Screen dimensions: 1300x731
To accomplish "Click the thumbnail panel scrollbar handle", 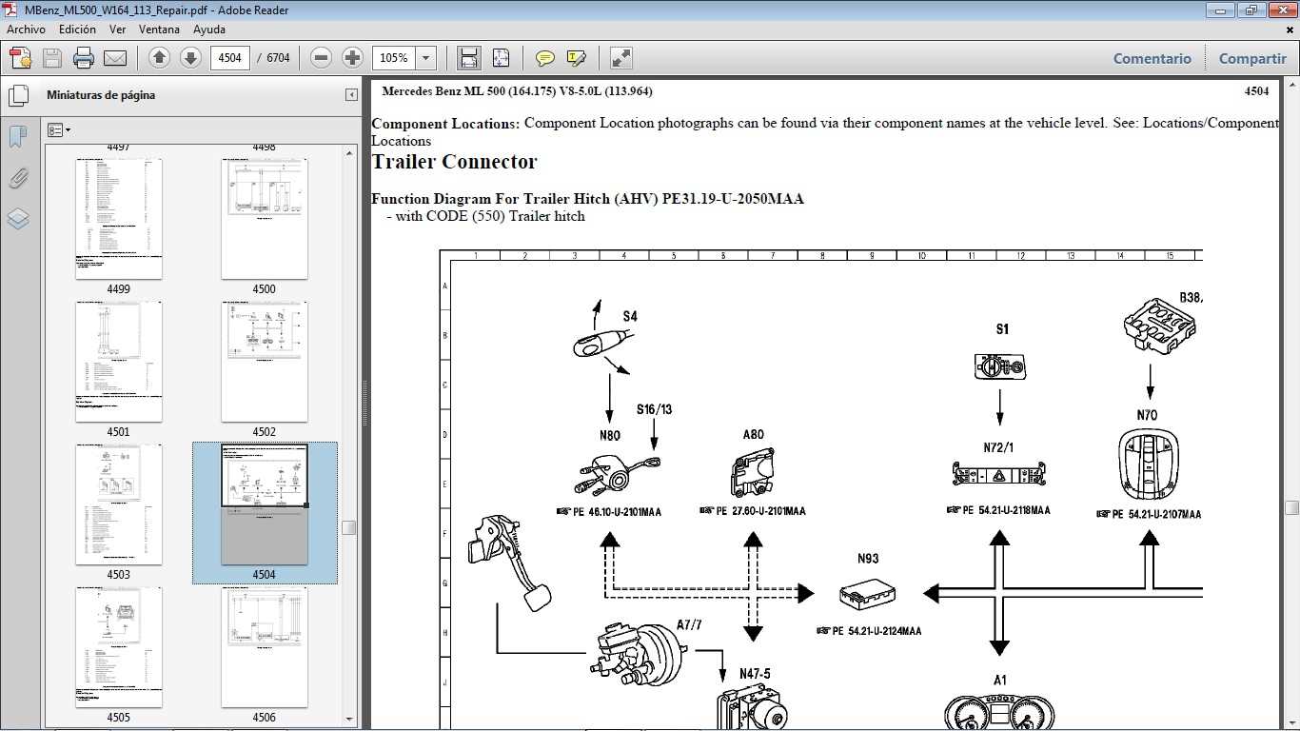I will pyautogui.click(x=349, y=527).
